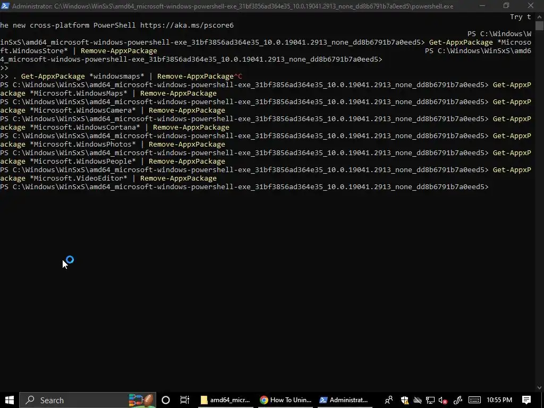This screenshot has width=544, height=408.
Task: Open Task View on the taskbar
Action: click(x=184, y=400)
